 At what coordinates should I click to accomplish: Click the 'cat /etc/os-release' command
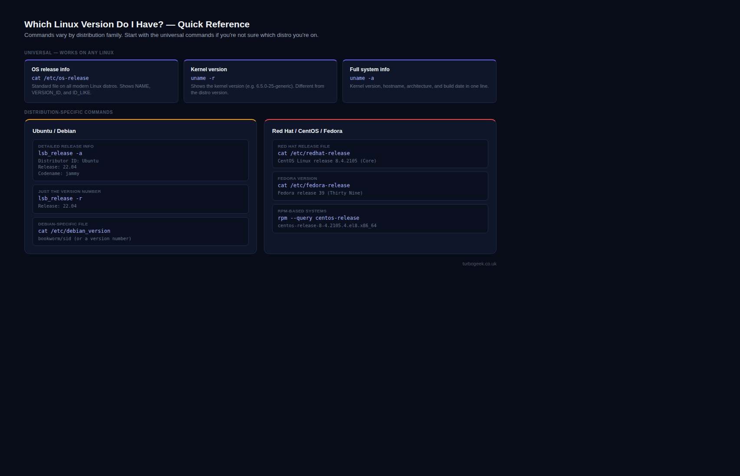[60, 78]
